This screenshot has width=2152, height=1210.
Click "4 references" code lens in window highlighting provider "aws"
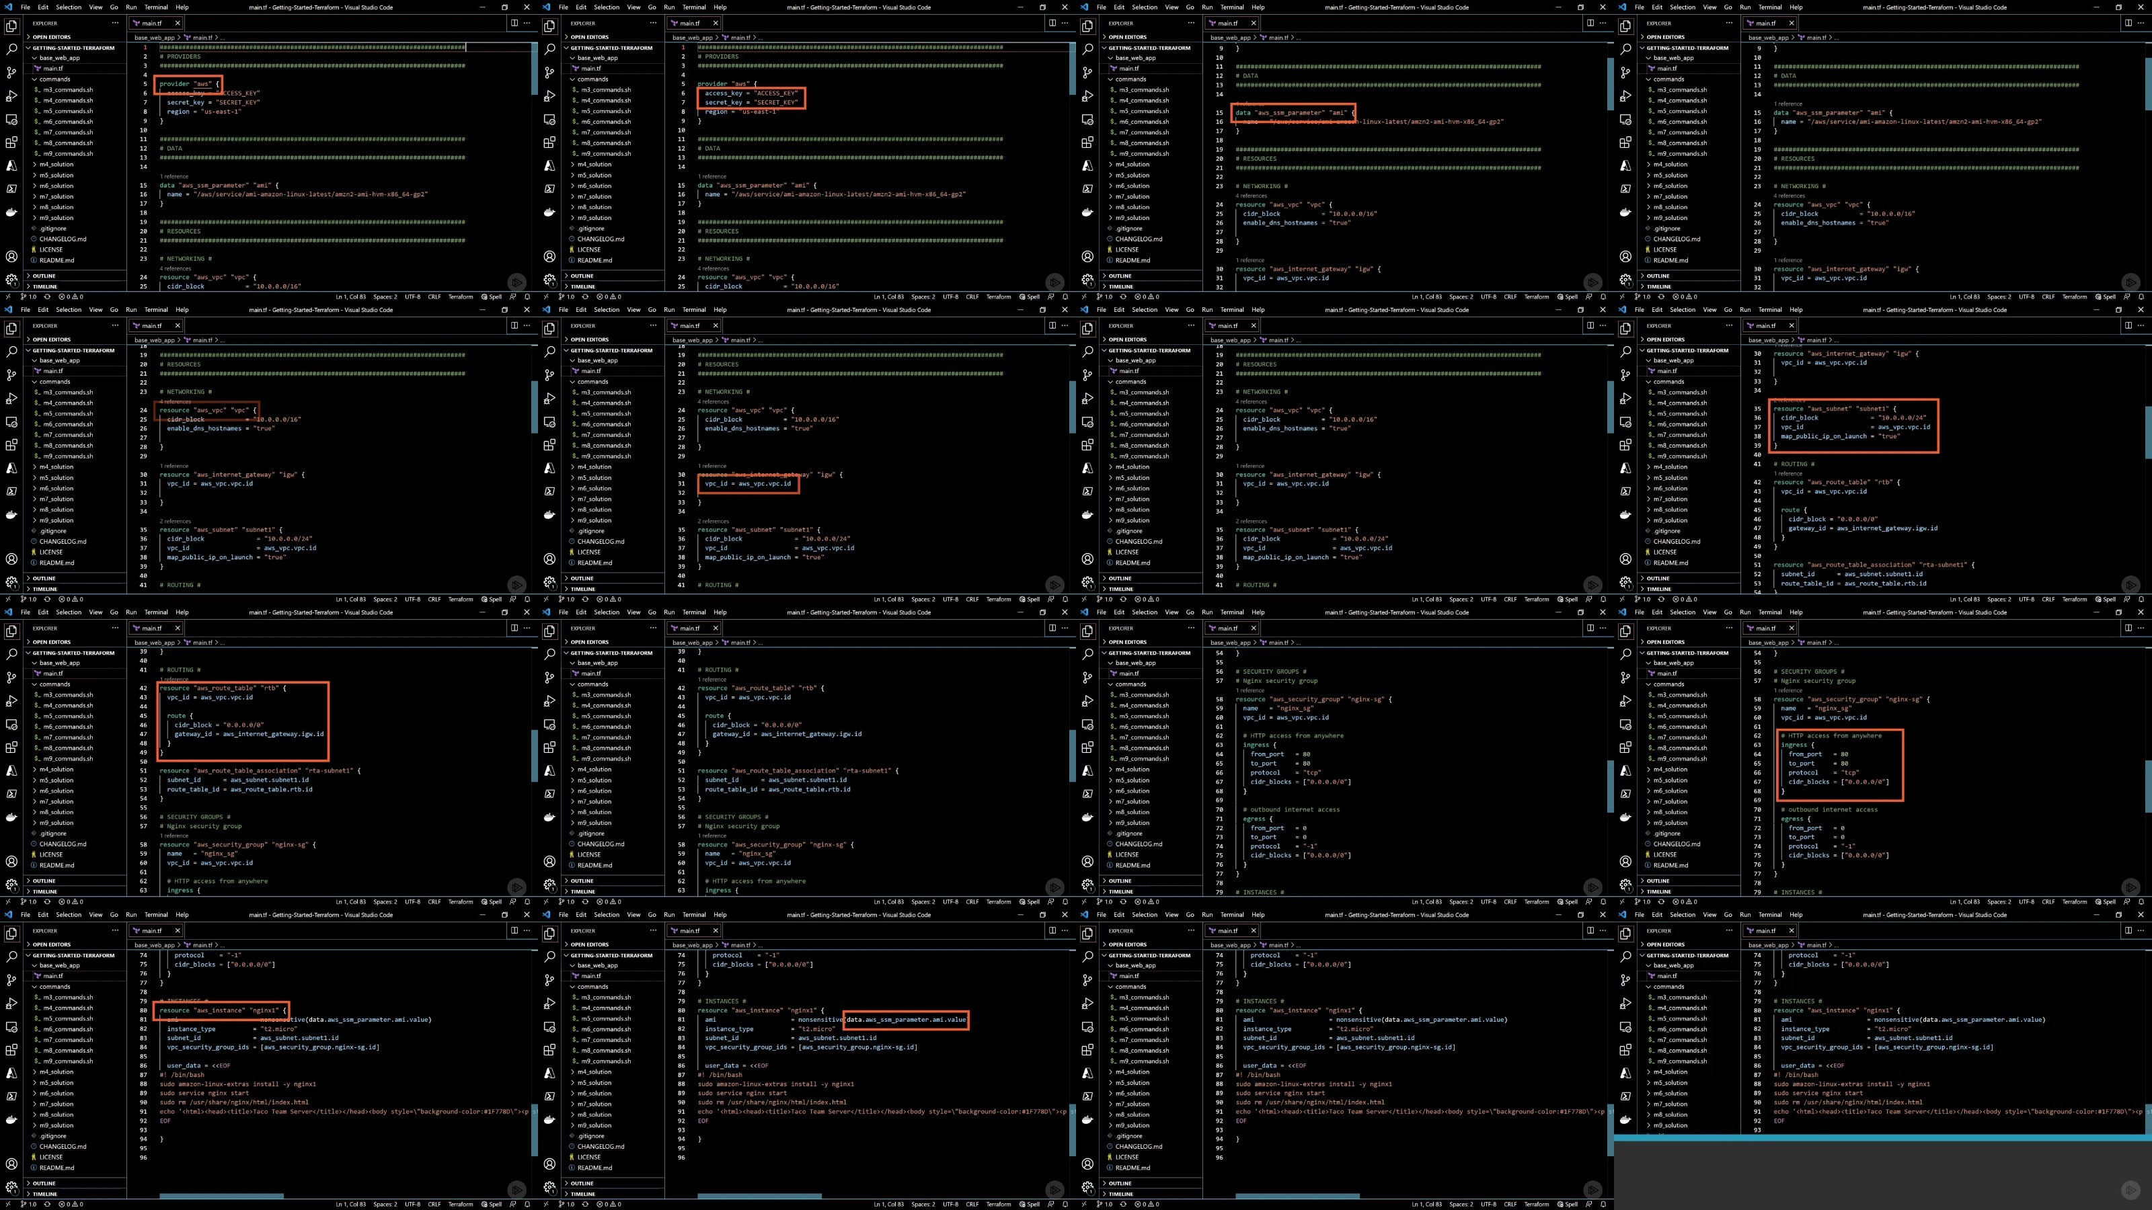click(176, 268)
